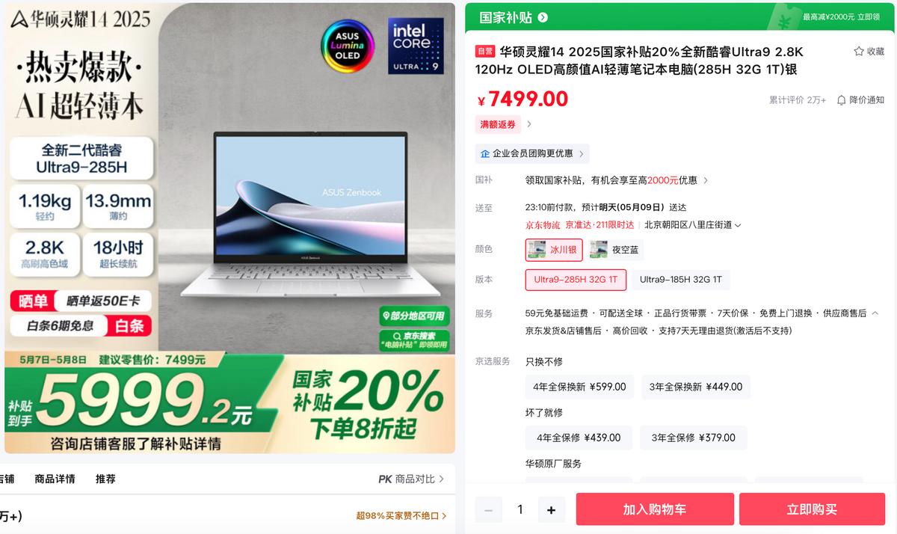897x534 pixels.
Task: Select 4年全保换新 ¥599.00 service
Action: click(580, 387)
